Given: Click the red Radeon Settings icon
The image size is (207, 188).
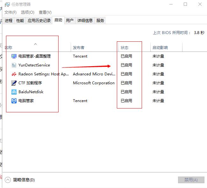Looking at the screenshot, I should [14, 74].
